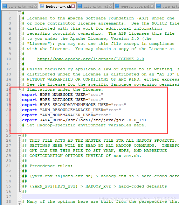
Task: Click the 'Precedence rules:' comment line
Action: tap(47, 166)
